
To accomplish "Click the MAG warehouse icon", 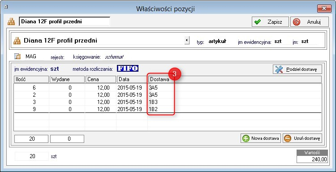I will click(x=17, y=56).
